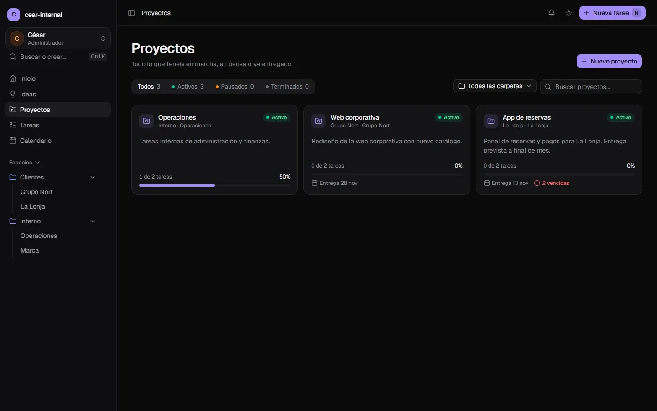Click calendar icon beside Entrega 13 nov

click(487, 183)
